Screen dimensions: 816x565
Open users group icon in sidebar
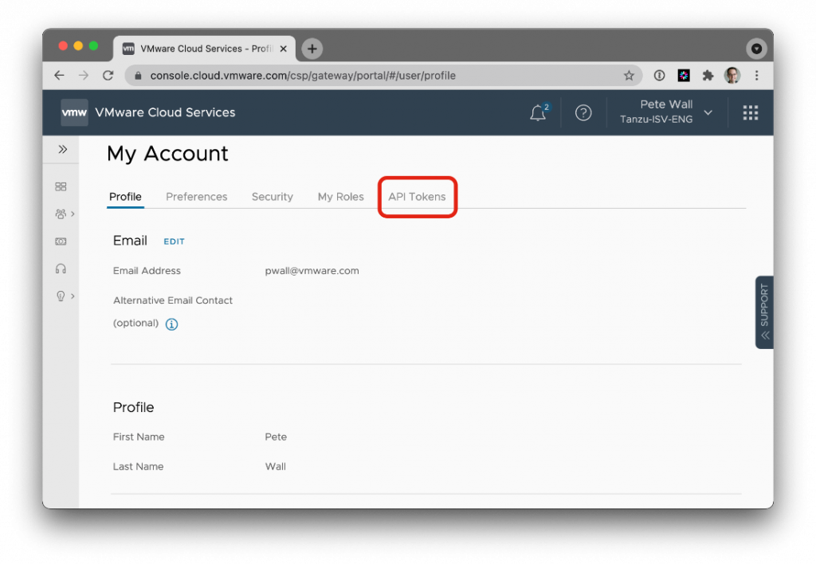(61, 214)
